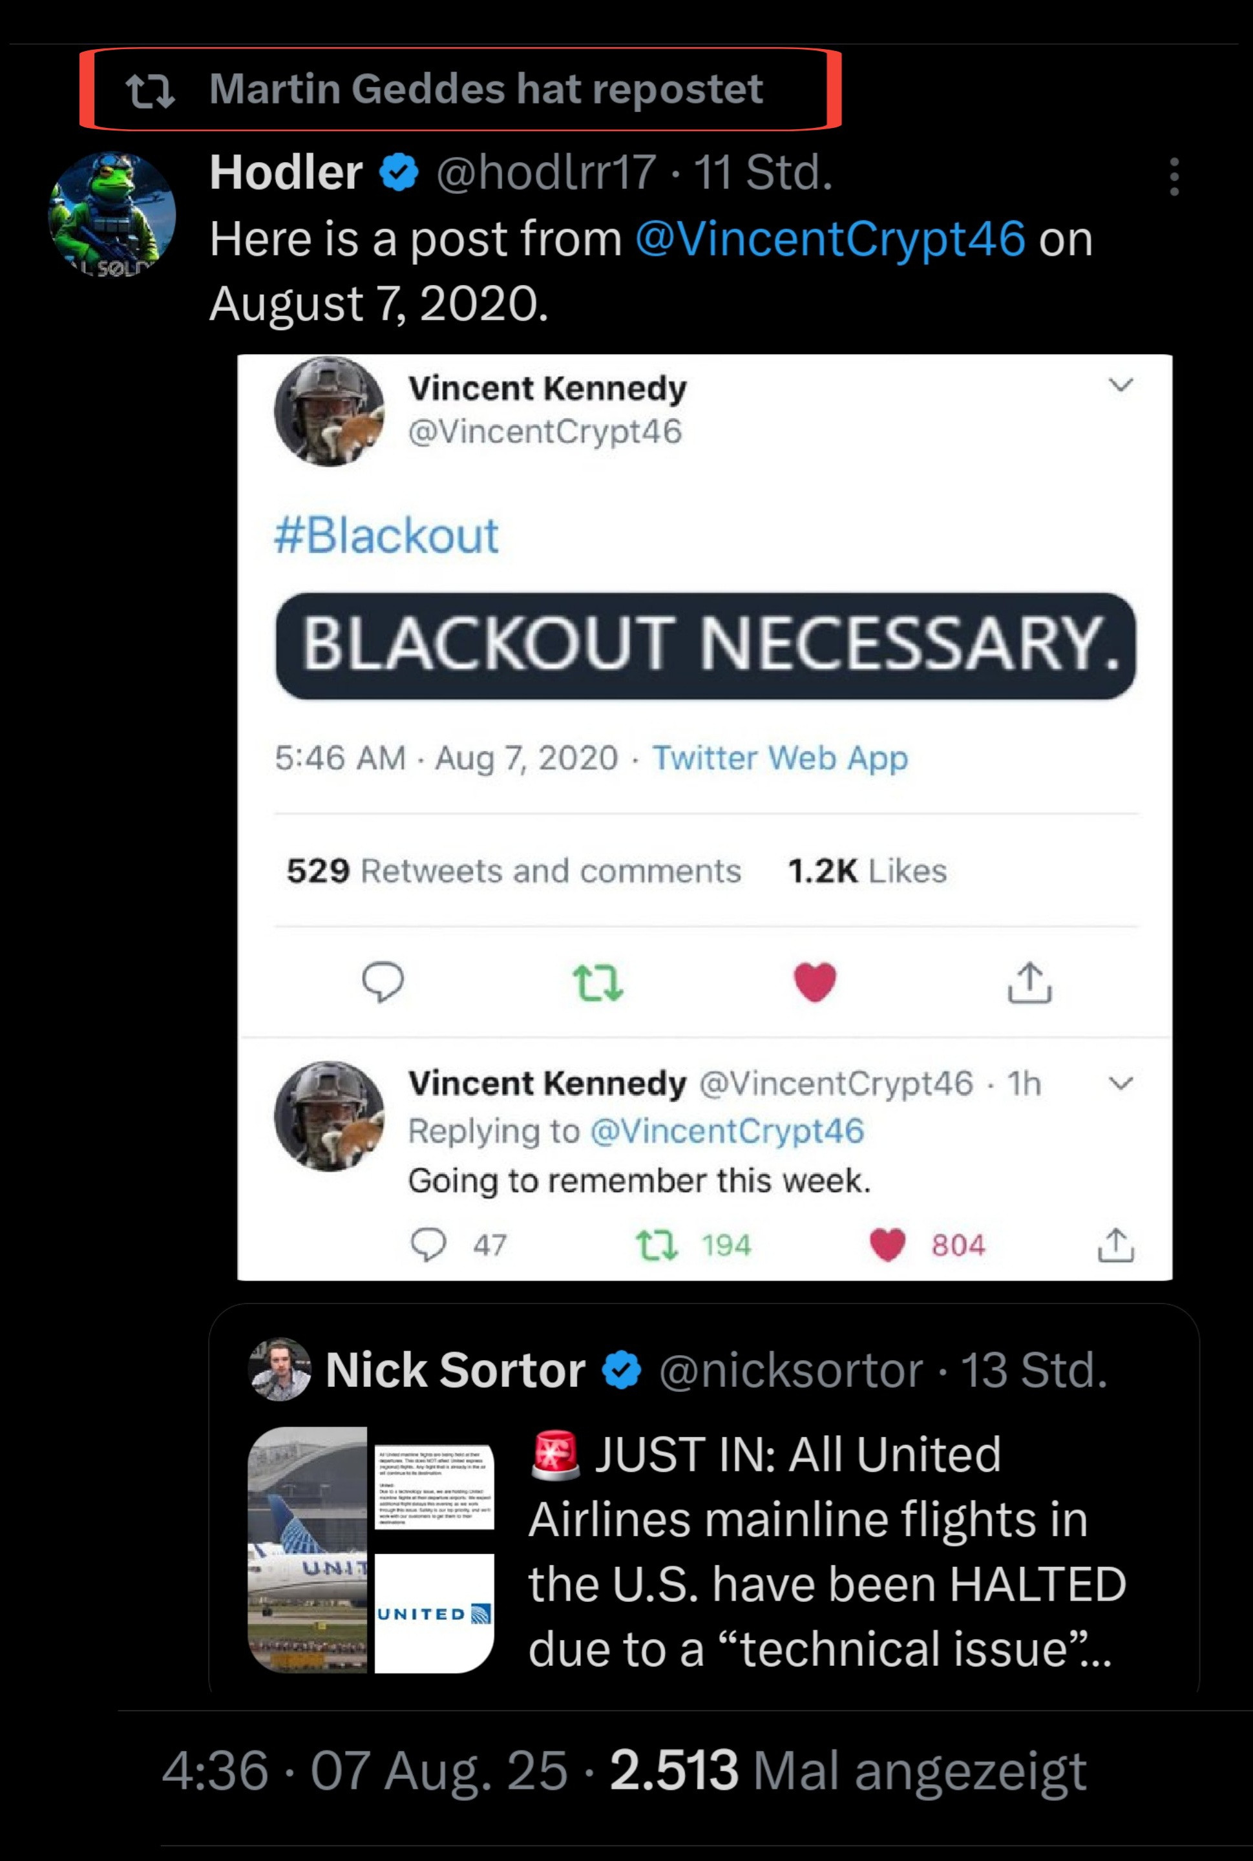Image resolution: width=1253 pixels, height=1861 pixels.
Task: Expand the chevron on Vincent Kennedy's tweet
Action: [x=1121, y=385]
